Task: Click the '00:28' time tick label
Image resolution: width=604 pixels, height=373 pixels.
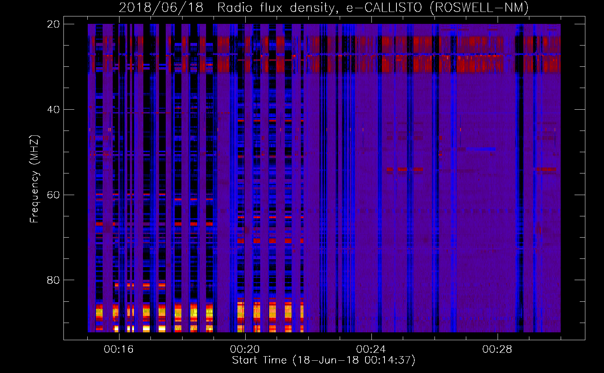Action: click(497, 350)
